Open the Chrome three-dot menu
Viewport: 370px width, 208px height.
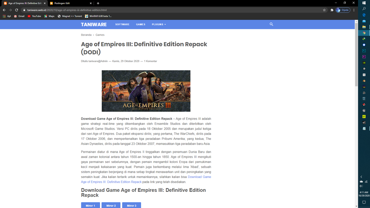point(354,10)
